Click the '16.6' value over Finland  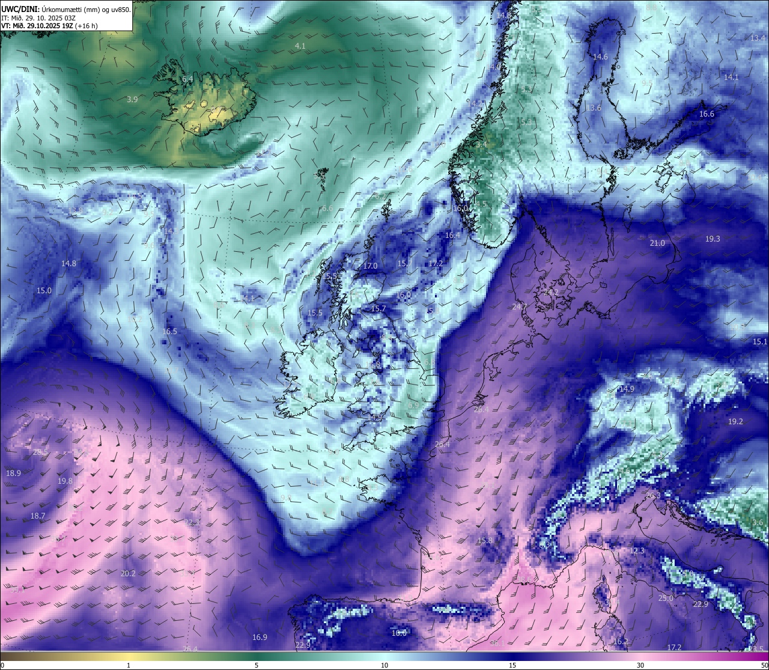point(707,114)
